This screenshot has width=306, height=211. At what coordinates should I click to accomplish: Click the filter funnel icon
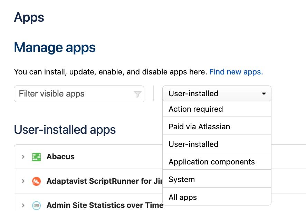click(x=137, y=93)
